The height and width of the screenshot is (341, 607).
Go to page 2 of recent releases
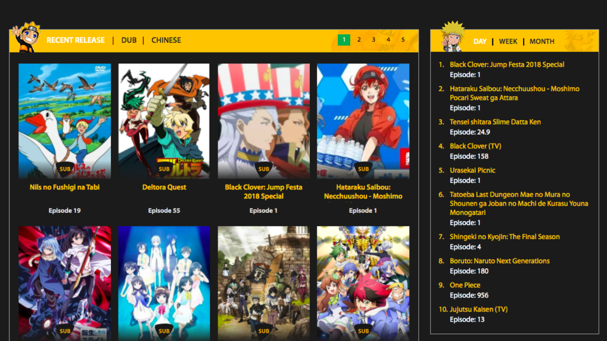coord(359,40)
